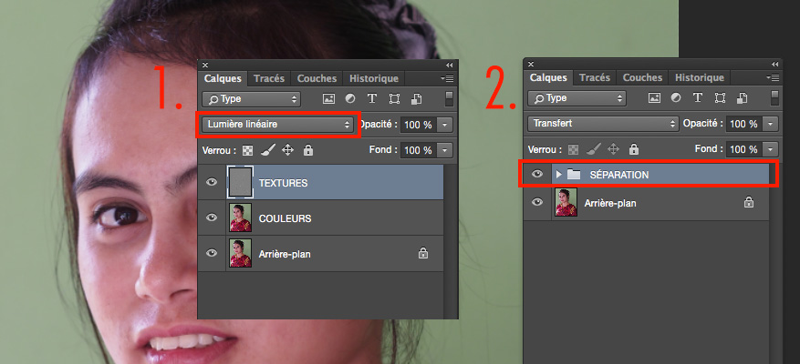Pixel layer filter icon in panel 1
This screenshot has height=364, width=800.
click(328, 99)
